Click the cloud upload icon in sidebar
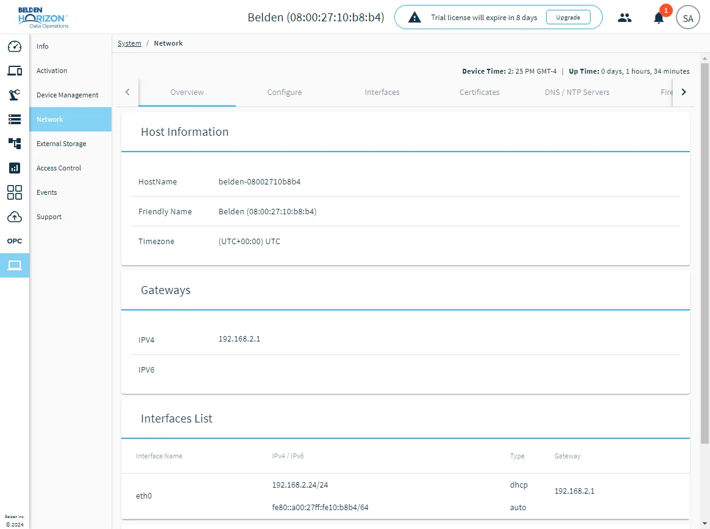The image size is (710, 529). tap(15, 217)
